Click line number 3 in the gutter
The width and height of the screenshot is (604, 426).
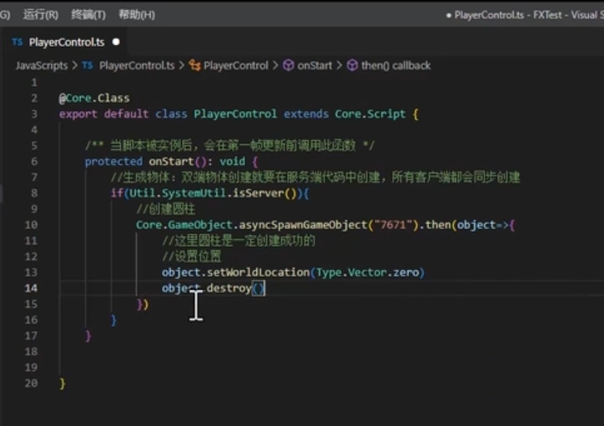(34, 114)
